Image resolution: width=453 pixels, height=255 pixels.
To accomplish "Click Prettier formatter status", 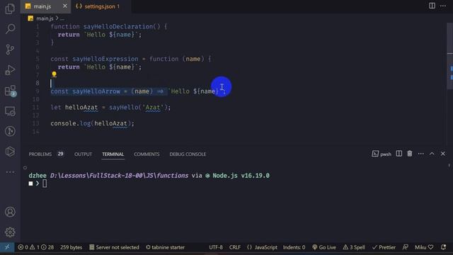I will pyautogui.click(x=384, y=247).
